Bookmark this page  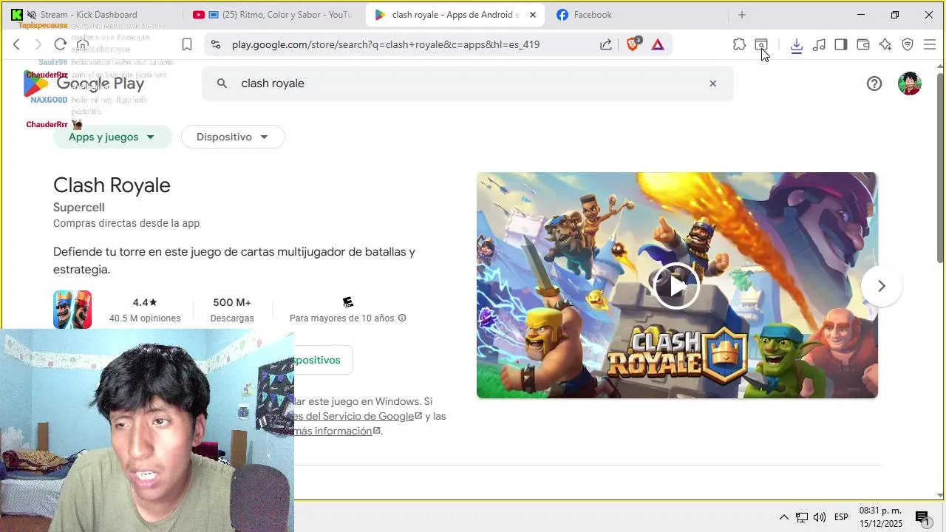point(187,44)
